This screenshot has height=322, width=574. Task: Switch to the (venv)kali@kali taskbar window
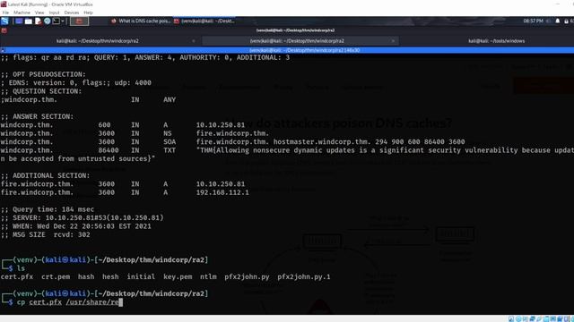tap(204, 21)
